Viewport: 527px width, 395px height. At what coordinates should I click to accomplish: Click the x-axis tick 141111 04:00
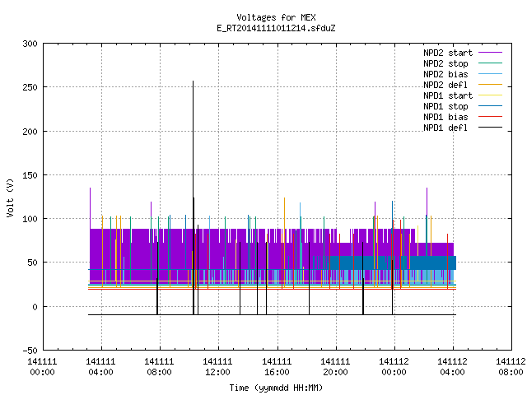[x=100, y=367]
